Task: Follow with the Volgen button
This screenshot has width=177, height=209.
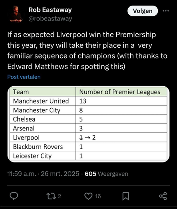Action: click(x=143, y=11)
